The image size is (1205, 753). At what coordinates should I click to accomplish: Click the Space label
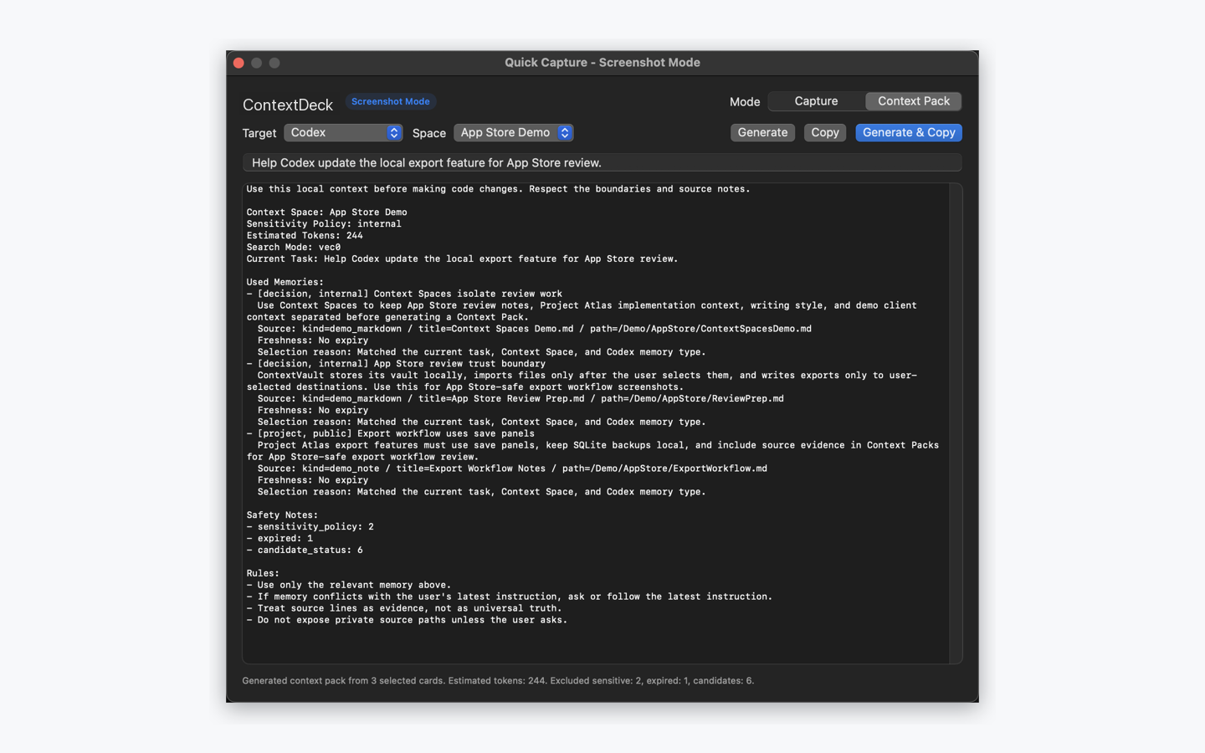coord(429,133)
